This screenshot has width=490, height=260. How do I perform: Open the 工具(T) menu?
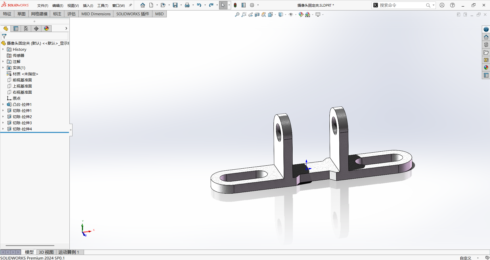[x=103, y=6]
